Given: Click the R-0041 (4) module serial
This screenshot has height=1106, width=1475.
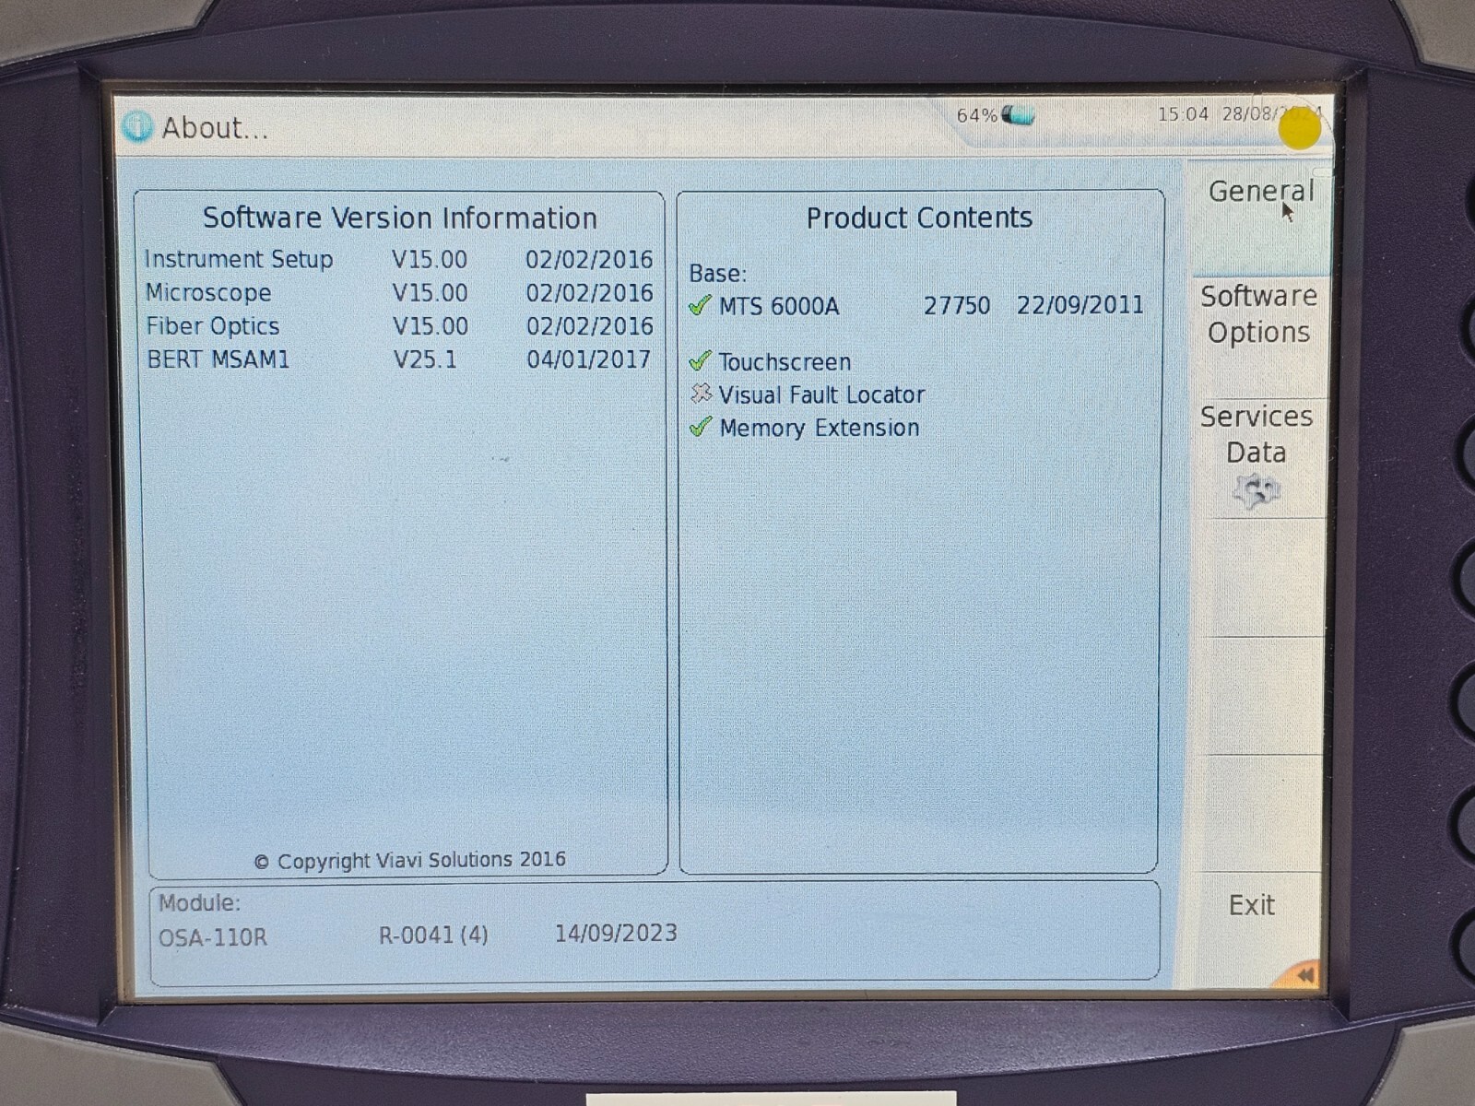Looking at the screenshot, I should (x=433, y=935).
